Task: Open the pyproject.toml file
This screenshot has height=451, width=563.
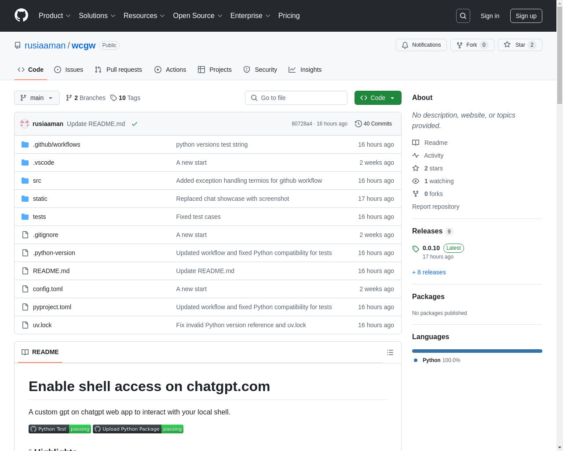Action: [52, 307]
